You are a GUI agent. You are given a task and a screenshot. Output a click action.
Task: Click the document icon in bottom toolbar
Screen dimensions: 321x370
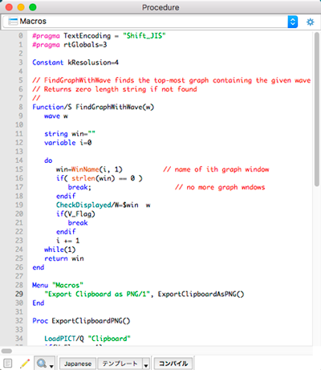[8, 364]
